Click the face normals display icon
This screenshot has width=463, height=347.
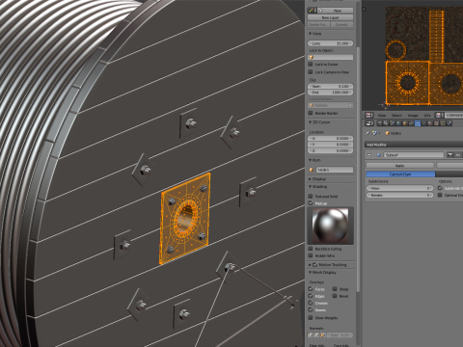point(322,335)
